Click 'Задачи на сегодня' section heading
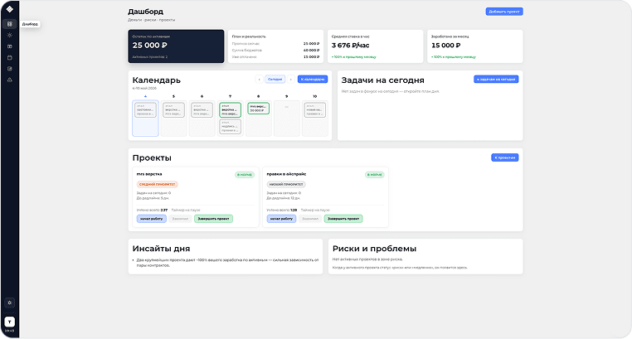 click(x=382, y=80)
